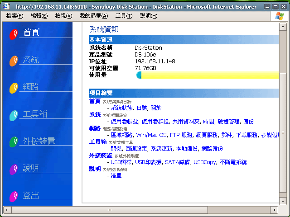Open the 系統更新 link
The image size is (290, 217).
click(162, 149)
